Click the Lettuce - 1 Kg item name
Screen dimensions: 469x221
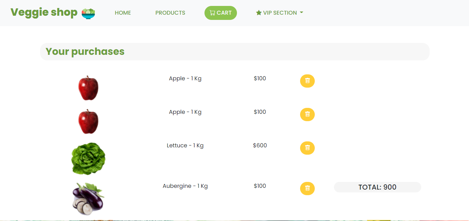point(185,146)
